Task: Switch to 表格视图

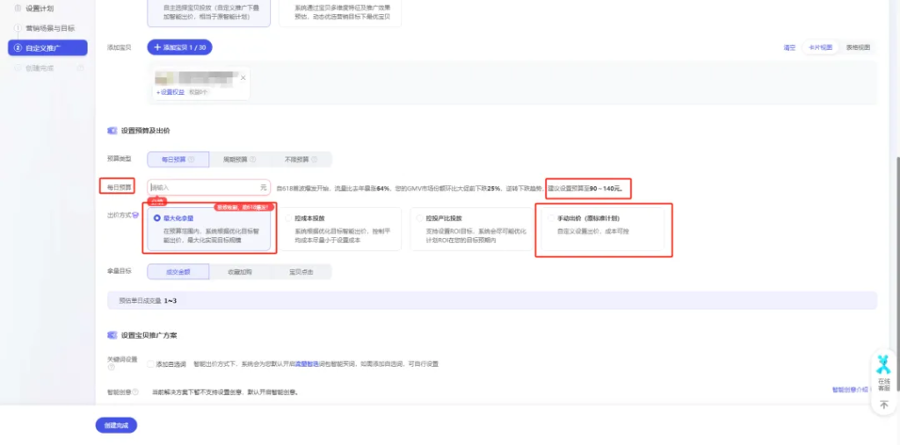Action: click(858, 47)
